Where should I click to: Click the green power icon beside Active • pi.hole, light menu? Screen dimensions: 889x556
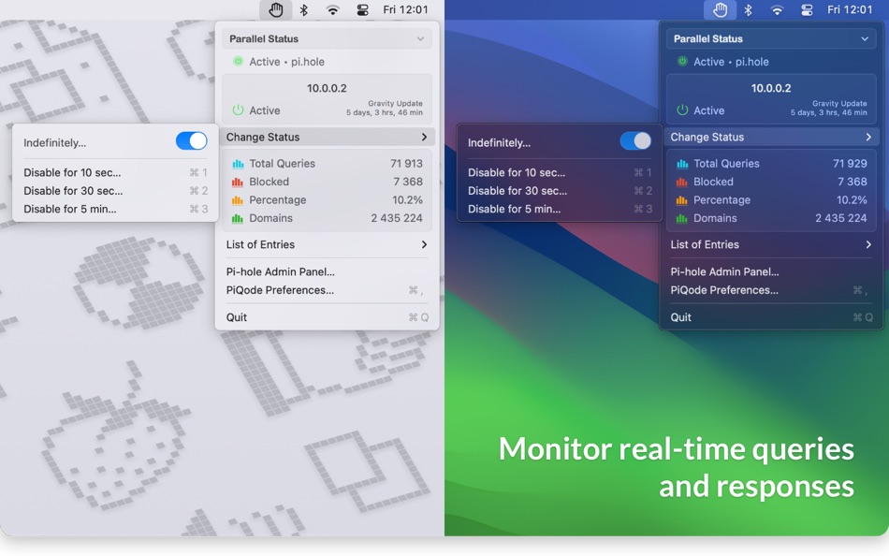click(x=238, y=61)
